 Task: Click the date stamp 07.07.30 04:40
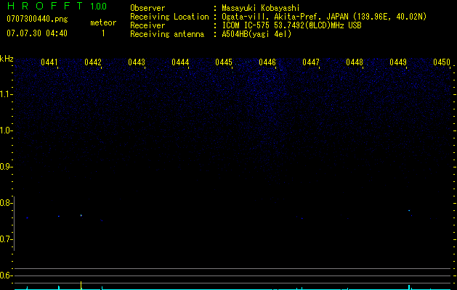[x=37, y=33]
